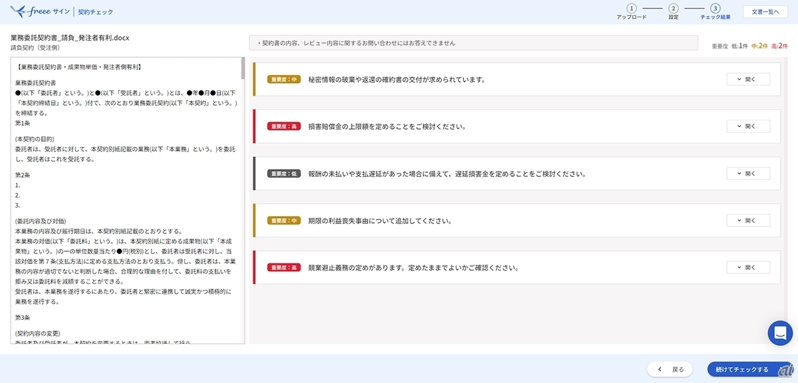The width and height of the screenshot is (798, 383).
Task: Click 重要度：中 badge on 秘密情報 row
Action: pos(283,80)
